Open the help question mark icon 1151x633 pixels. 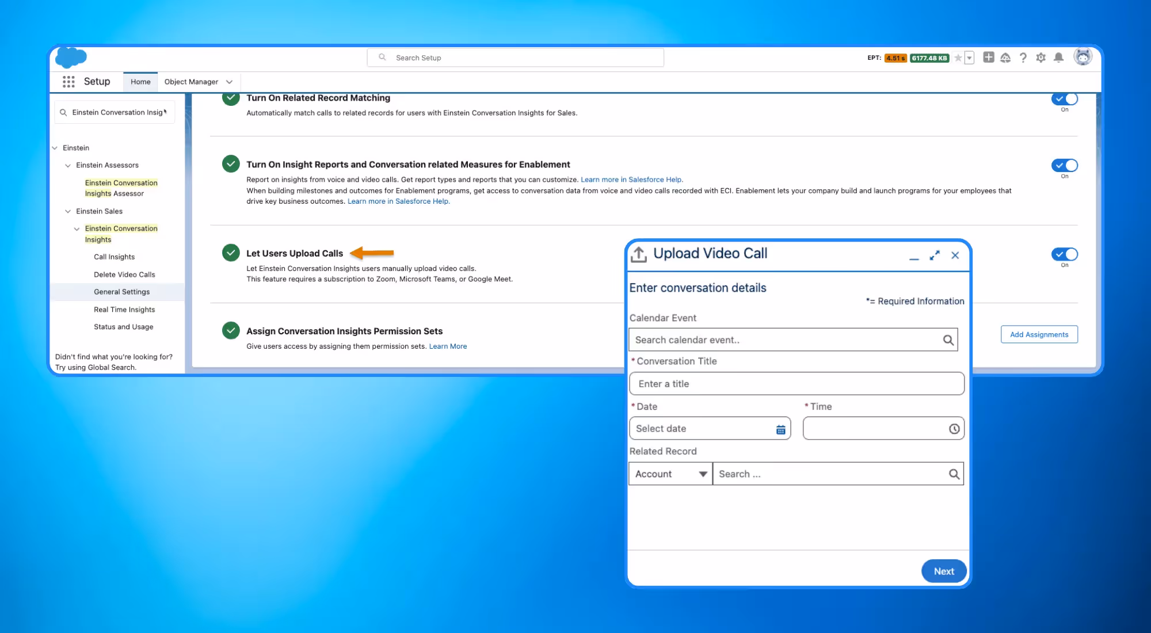click(1023, 58)
